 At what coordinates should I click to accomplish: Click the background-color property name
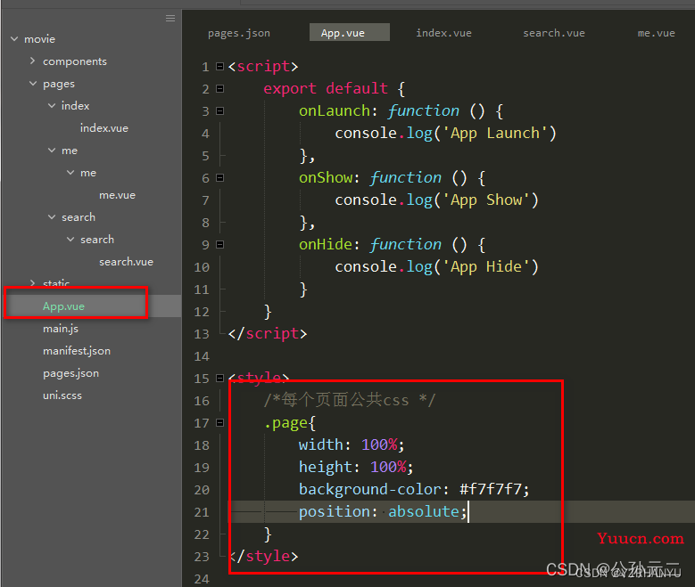tap(369, 489)
